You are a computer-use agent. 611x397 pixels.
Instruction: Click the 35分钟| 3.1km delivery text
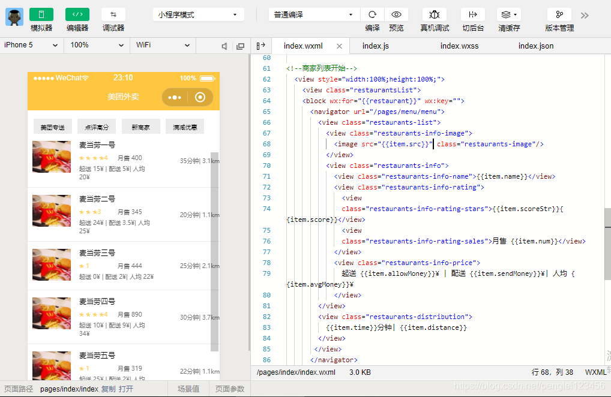(x=199, y=161)
